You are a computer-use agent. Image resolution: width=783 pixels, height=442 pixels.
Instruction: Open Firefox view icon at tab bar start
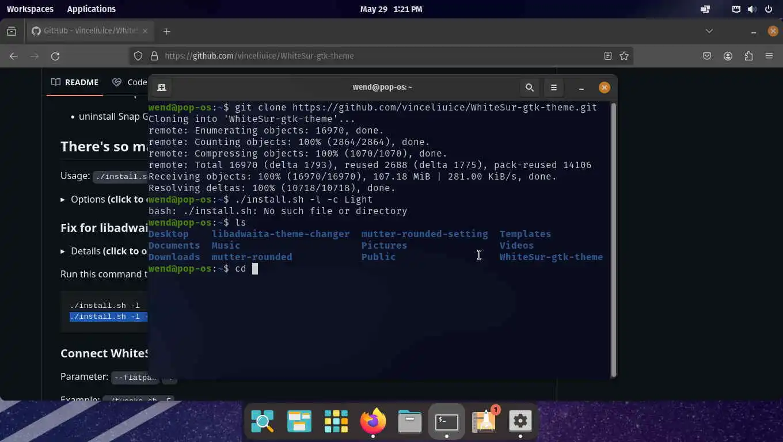12,31
